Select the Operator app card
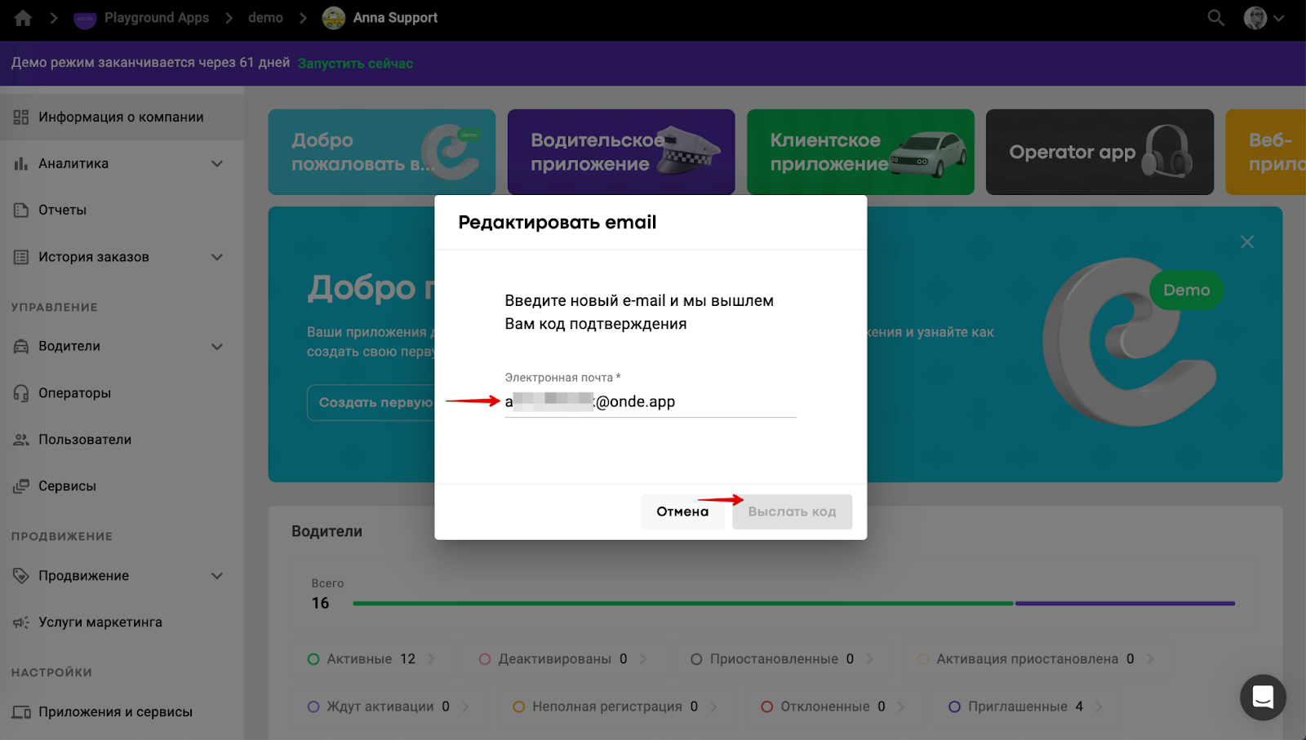Viewport: 1306px width, 740px height. coord(1099,152)
